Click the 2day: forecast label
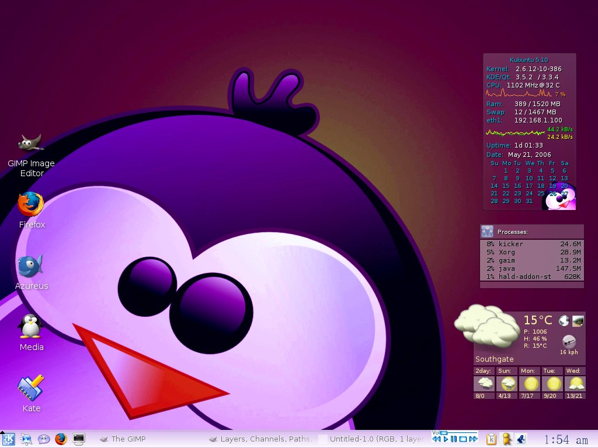 tap(483, 370)
